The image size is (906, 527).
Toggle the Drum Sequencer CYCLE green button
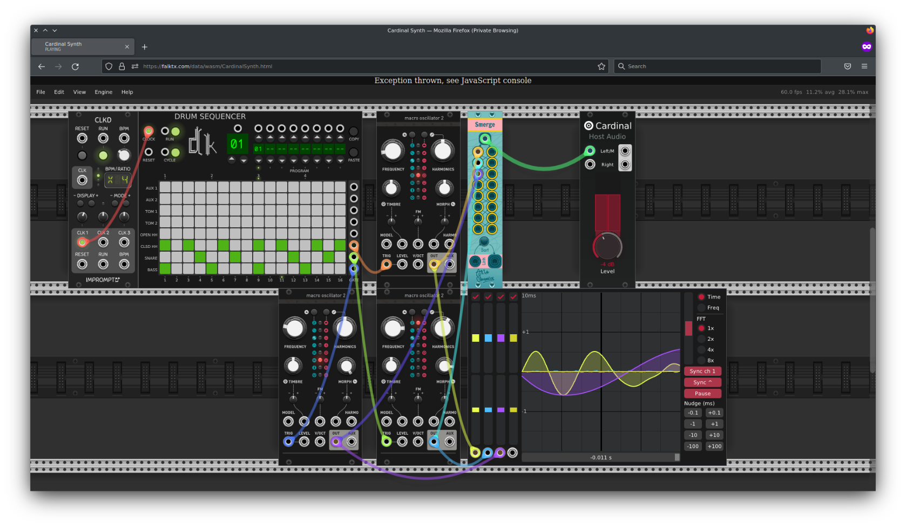175,152
